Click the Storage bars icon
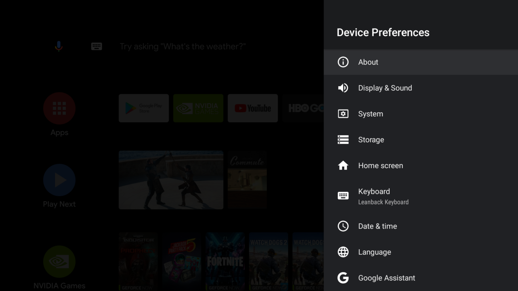This screenshot has width=518, height=291. click(x=343, y=140)
